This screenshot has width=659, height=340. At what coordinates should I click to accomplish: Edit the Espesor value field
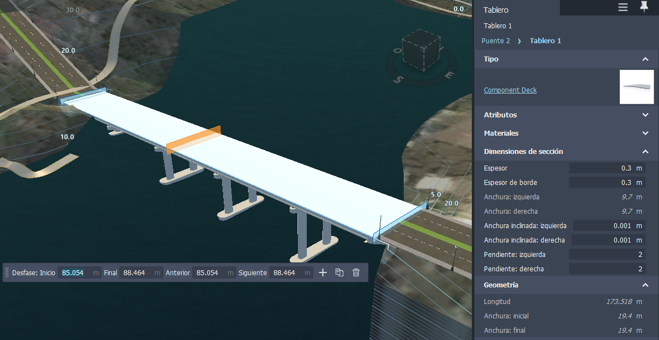[x=607, y=168]
